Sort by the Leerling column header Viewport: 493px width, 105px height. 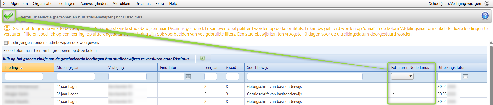(12, 68)
